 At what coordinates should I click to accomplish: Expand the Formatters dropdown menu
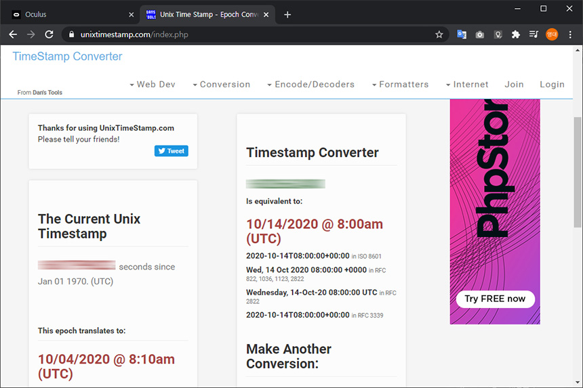[400, 84]
